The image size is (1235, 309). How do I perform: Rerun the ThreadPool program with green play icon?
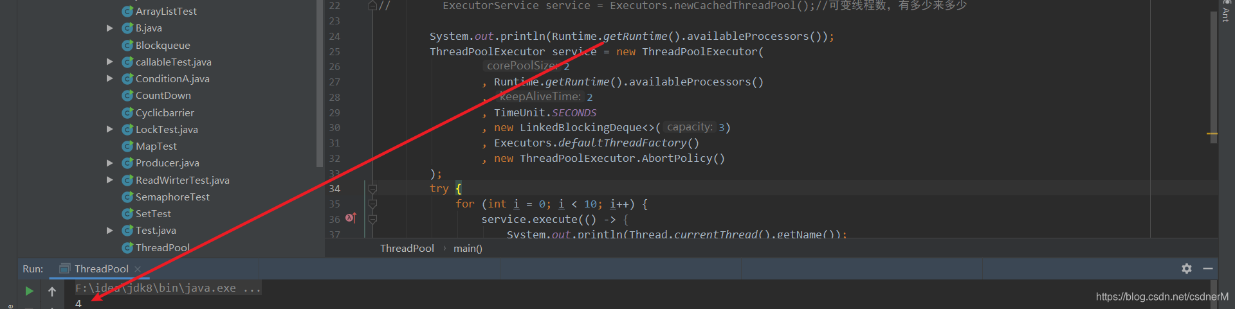coord(29,291)
